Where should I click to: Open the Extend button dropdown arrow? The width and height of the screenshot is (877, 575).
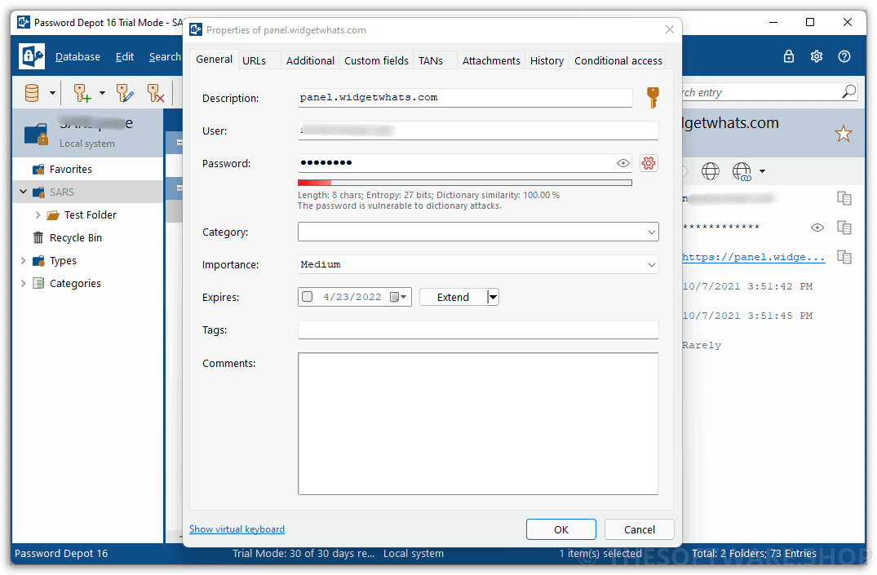493,297
